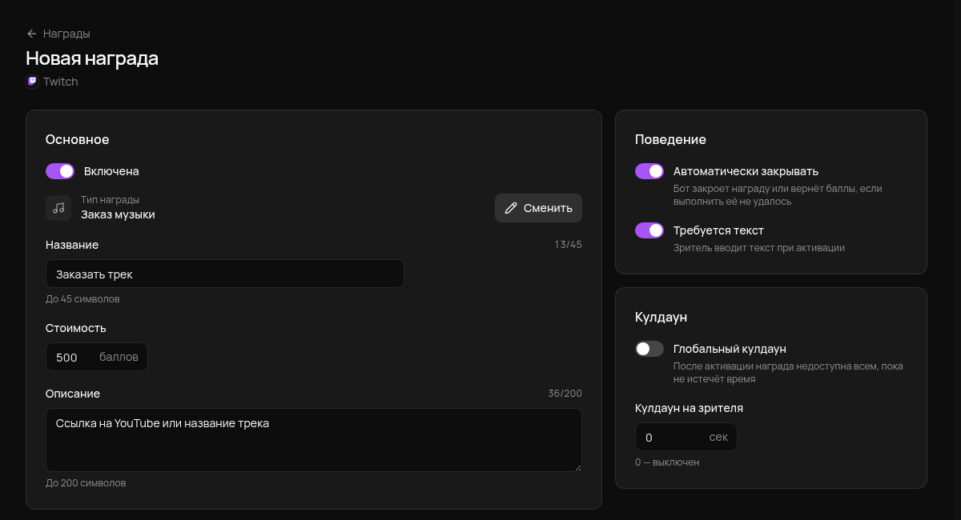Click the После активации награда недоступна description
The image size is (961, 520).
pos(788,373)
